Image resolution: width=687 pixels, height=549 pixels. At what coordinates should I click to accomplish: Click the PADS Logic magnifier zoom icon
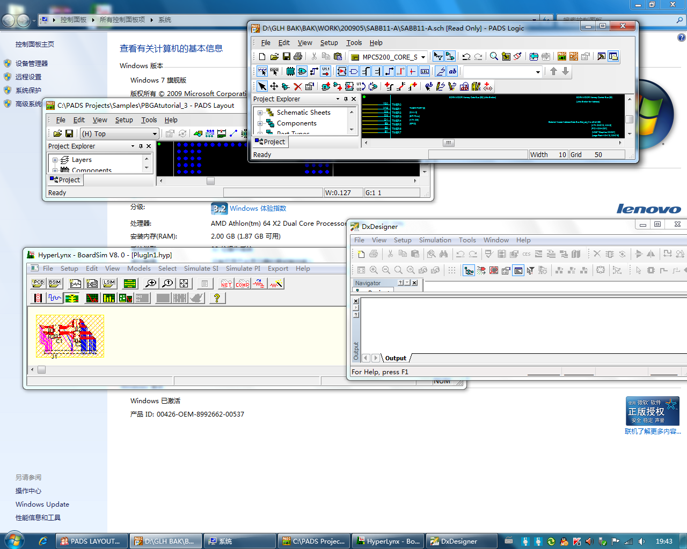click(x=494, y=56)
